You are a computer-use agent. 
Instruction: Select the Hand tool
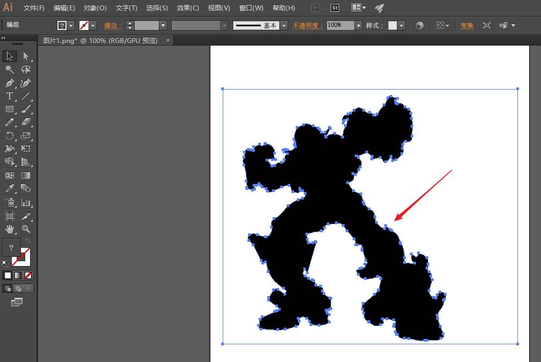coord(10,229)
